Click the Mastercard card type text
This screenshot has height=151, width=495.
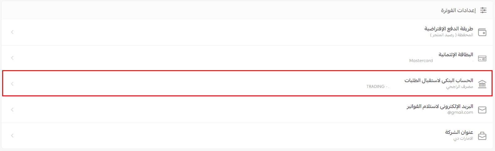421,61
